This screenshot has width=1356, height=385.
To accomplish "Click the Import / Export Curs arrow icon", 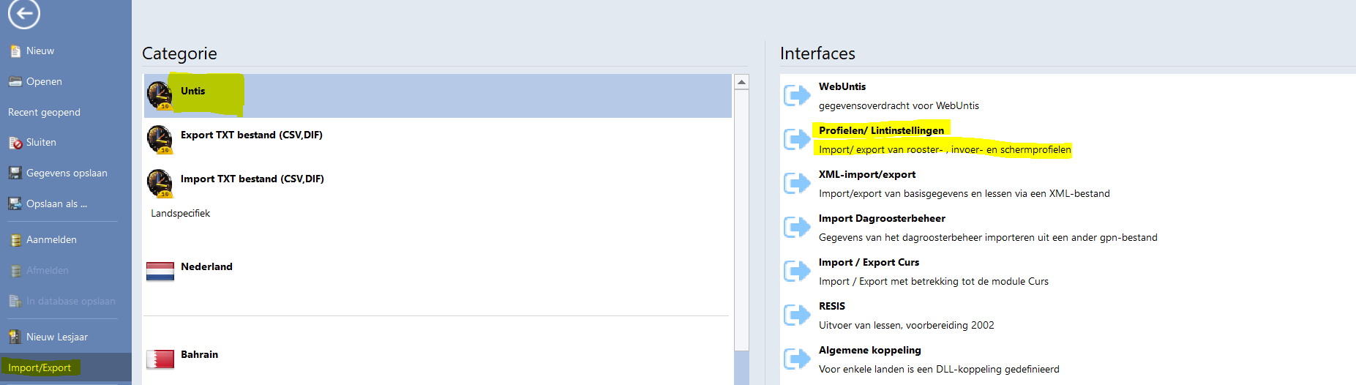I will click(797, 271).
